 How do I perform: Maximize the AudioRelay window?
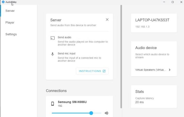[x=173, y=2]
